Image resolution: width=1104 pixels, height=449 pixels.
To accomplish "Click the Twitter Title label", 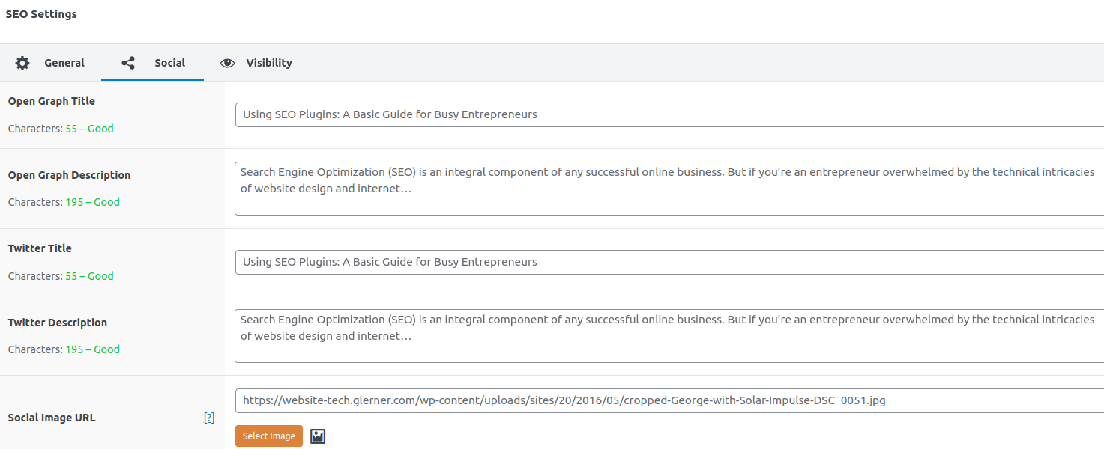I will coord(40,248).
